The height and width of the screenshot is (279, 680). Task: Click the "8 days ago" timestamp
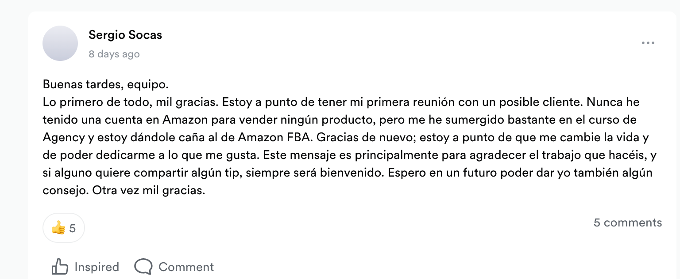[114, 54]
